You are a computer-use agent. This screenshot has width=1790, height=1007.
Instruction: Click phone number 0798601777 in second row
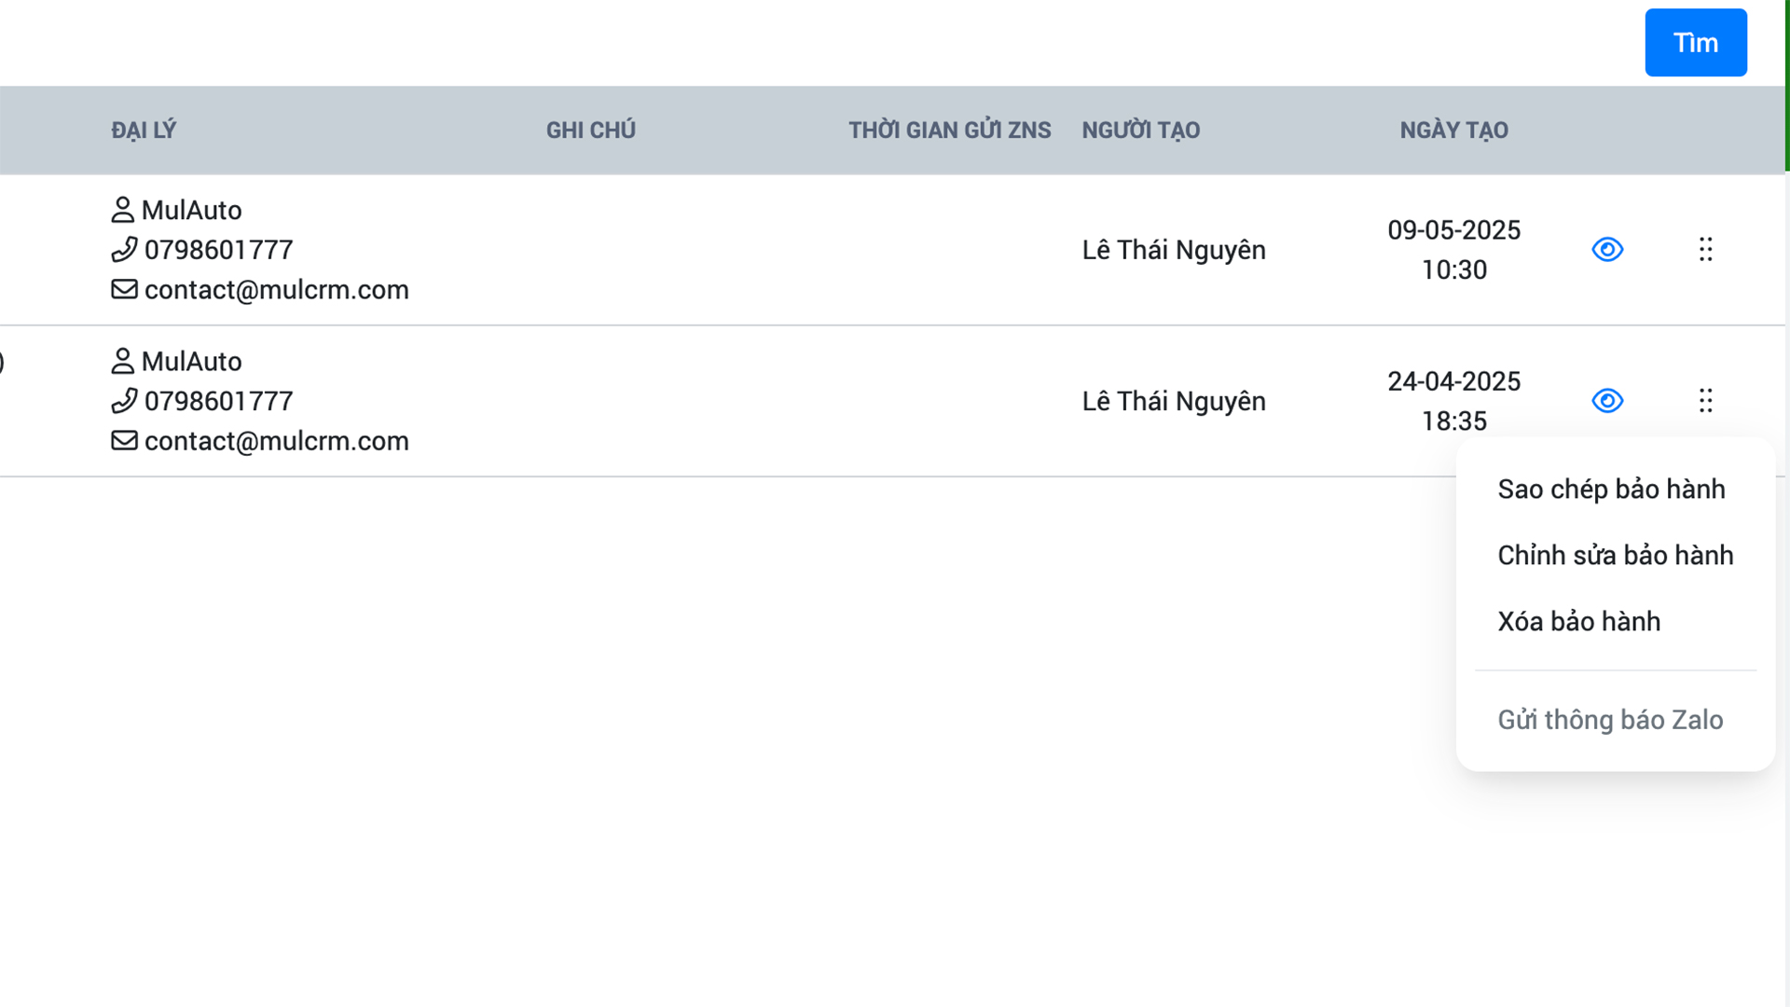tap(219, 401)
